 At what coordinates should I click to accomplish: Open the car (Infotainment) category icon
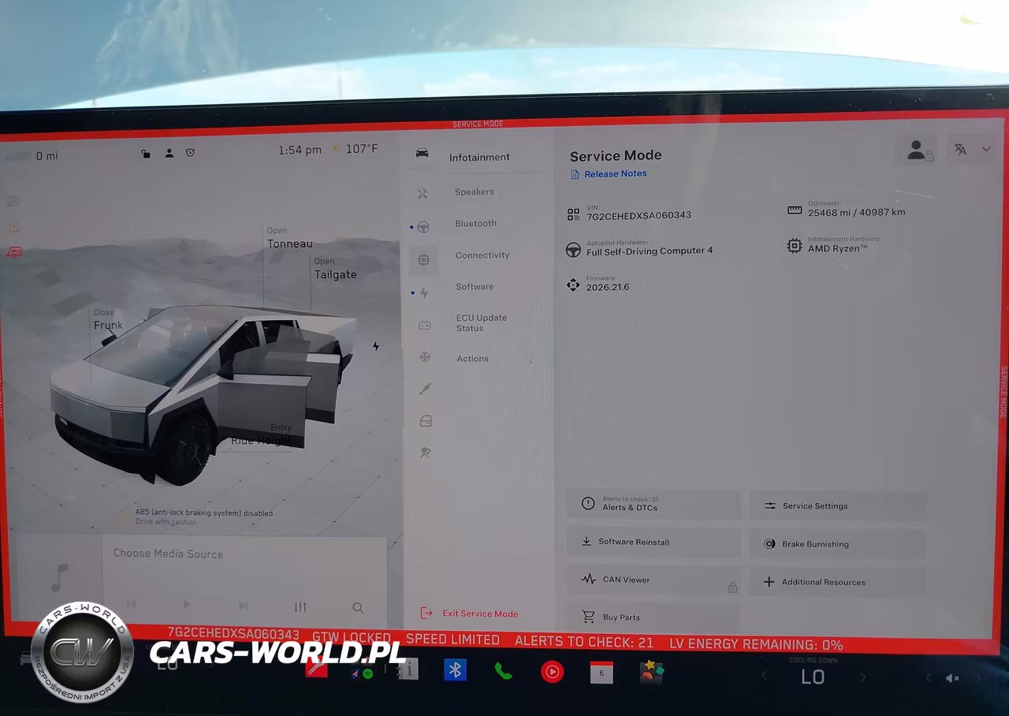423,152
